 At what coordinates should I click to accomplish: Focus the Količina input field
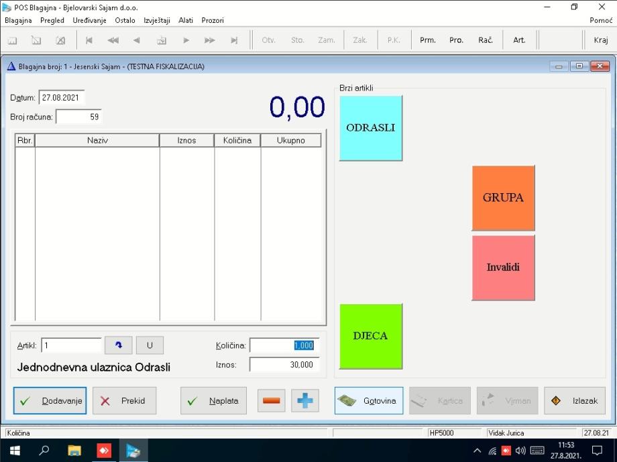284,345
